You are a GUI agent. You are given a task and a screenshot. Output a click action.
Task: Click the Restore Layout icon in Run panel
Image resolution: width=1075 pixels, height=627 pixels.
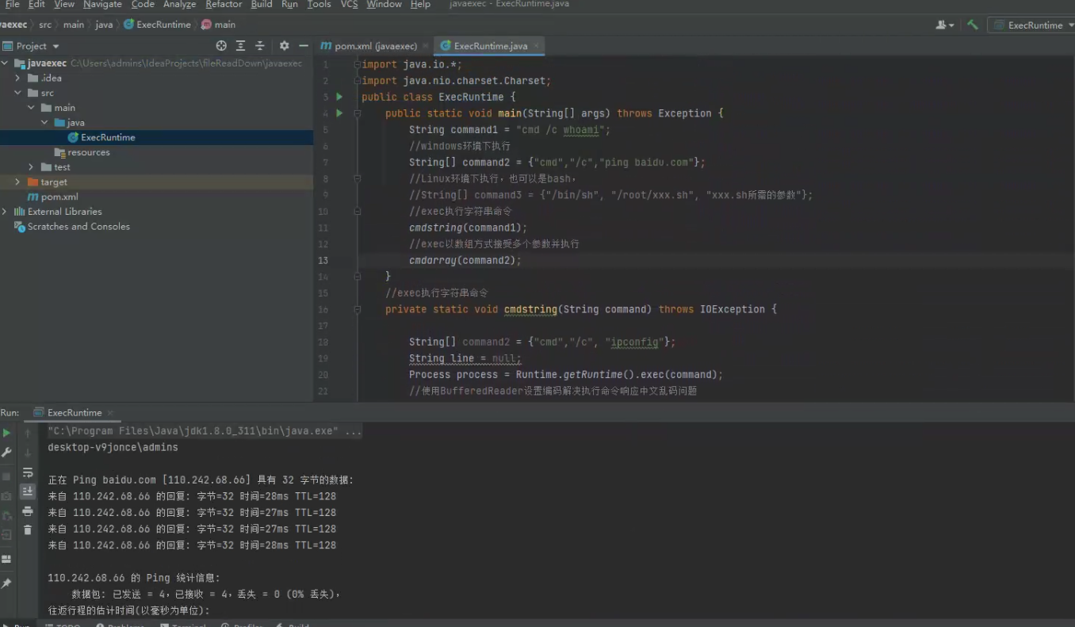[x=6, y=559]
